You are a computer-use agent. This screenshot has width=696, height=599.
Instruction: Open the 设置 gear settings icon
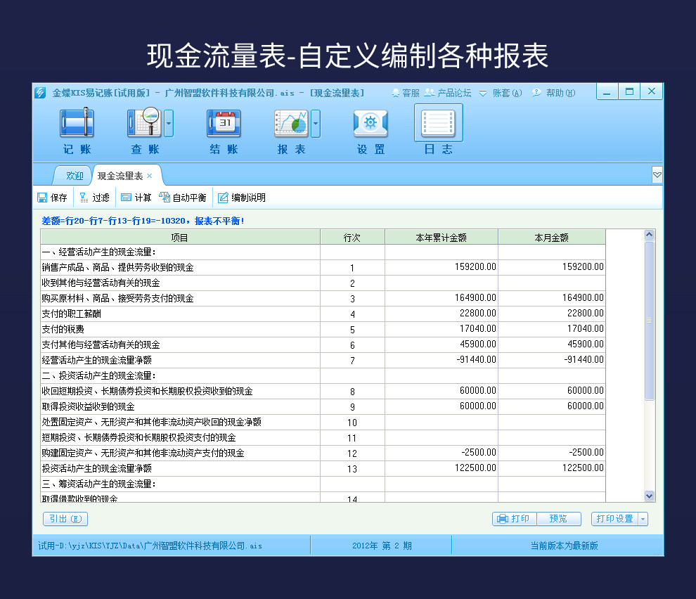(x=370, y=123)
